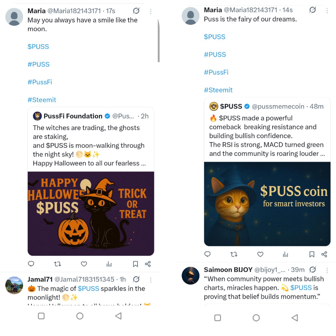Bookmark the right Maria fairy post
Image resolution: width=336 pixels, height=336 pixels.
pos(312,254)
